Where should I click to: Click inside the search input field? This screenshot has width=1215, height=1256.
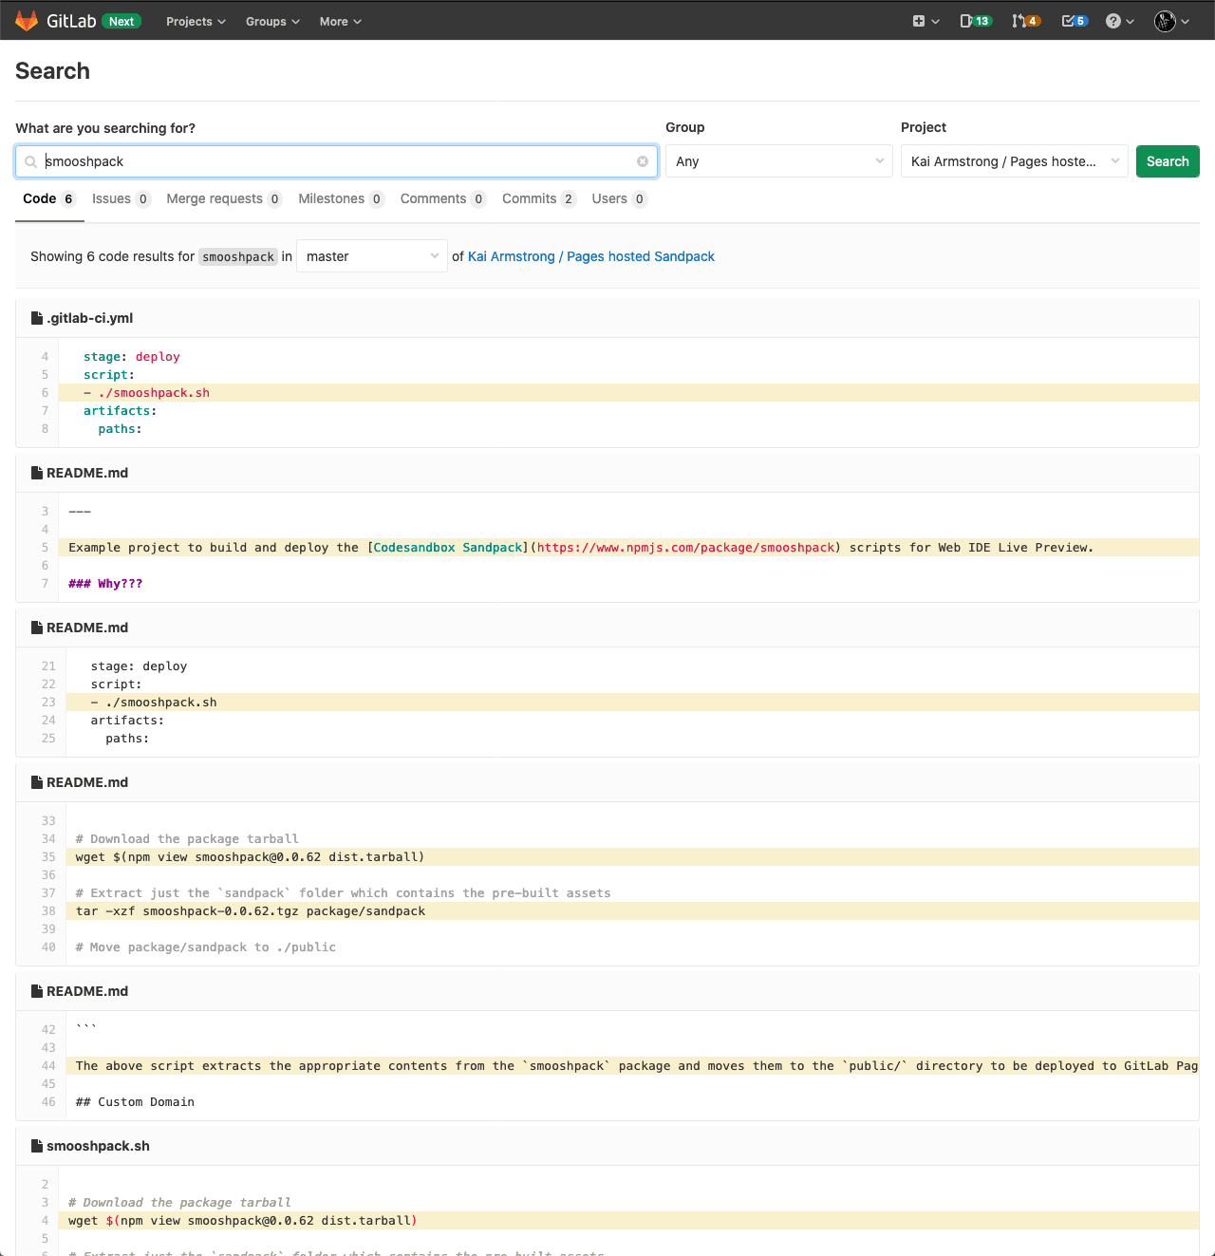tap(332, 161)
